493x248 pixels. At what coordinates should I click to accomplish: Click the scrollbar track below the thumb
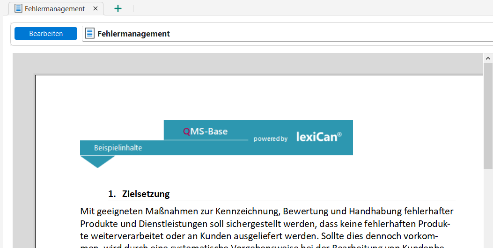[488, 211]
